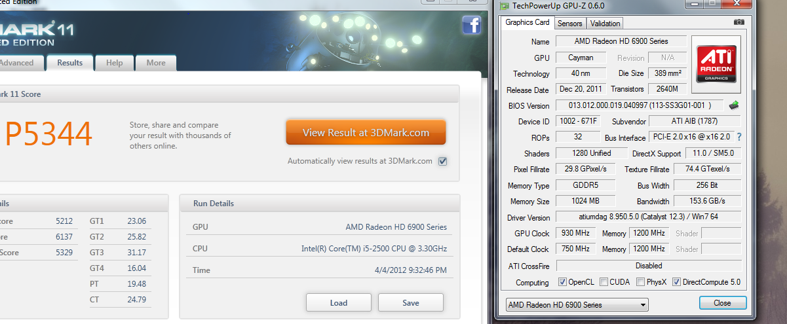Click the Transistors 2640M field
Viewport: 787px width, 324px height.
[668, 89]
